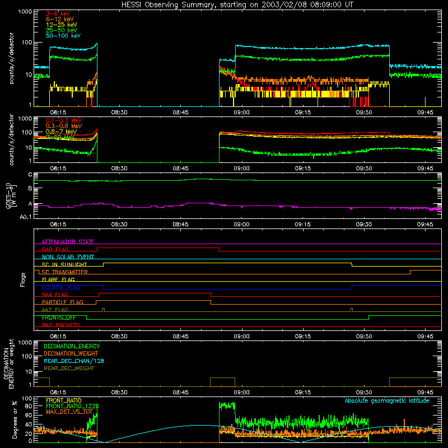
Task: Click the Degrees or % axis label
Action: click(15, 419)
